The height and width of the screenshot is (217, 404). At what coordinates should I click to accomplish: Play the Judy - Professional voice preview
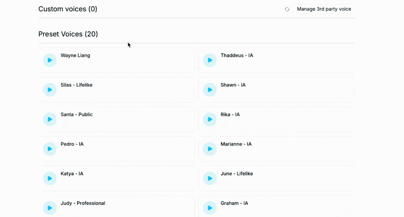(50, 208)
